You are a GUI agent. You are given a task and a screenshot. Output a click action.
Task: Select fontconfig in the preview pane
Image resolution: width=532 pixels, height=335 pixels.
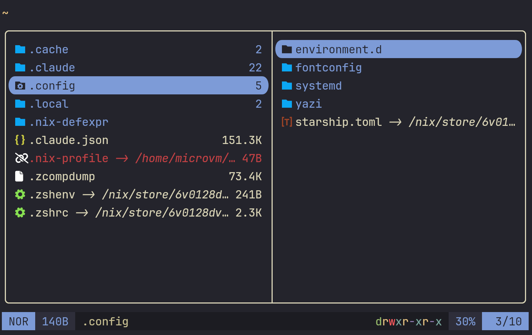pos(329,68)
